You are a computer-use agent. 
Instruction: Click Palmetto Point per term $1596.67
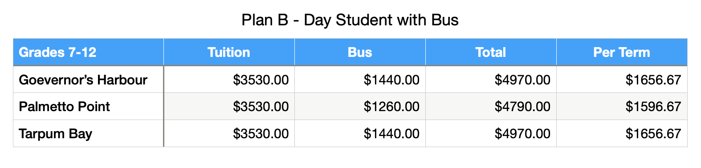[x=622, y=106]
